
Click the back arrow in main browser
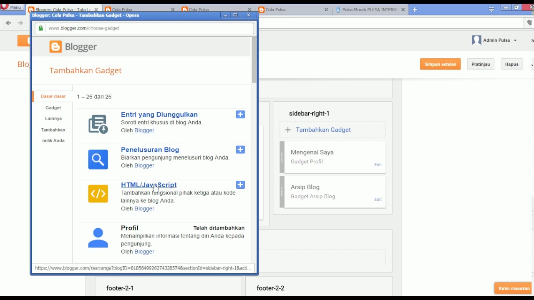8,23
